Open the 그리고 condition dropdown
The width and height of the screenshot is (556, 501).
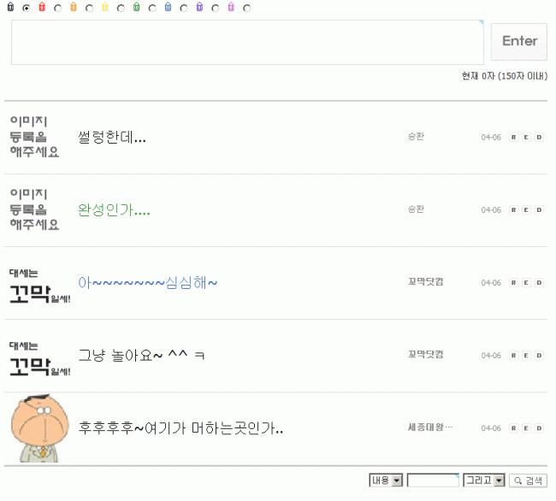[x=484, y=480]
